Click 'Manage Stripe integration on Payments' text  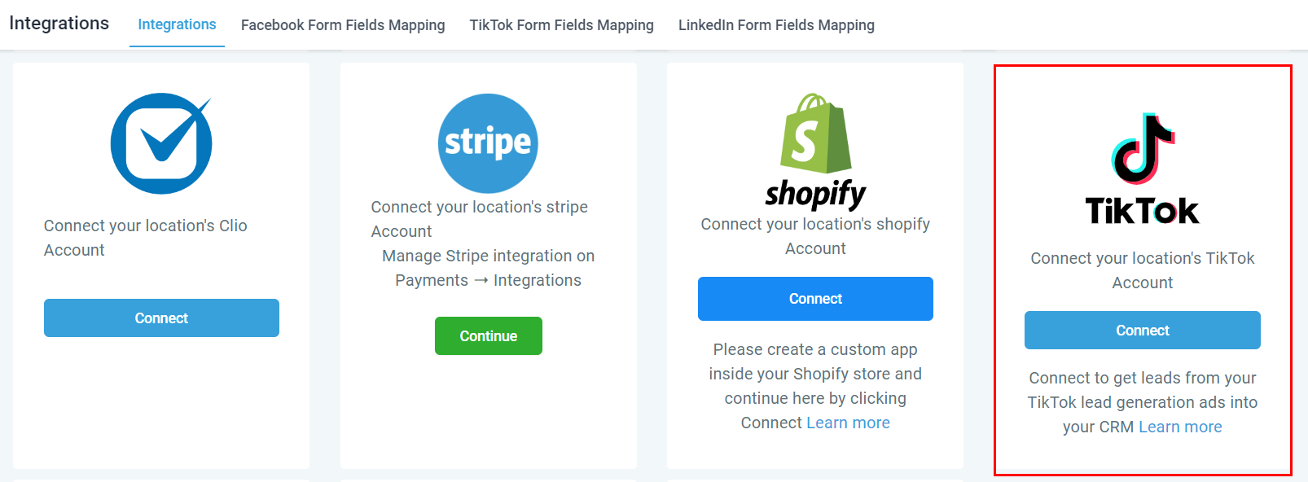(x=488, y=268)
